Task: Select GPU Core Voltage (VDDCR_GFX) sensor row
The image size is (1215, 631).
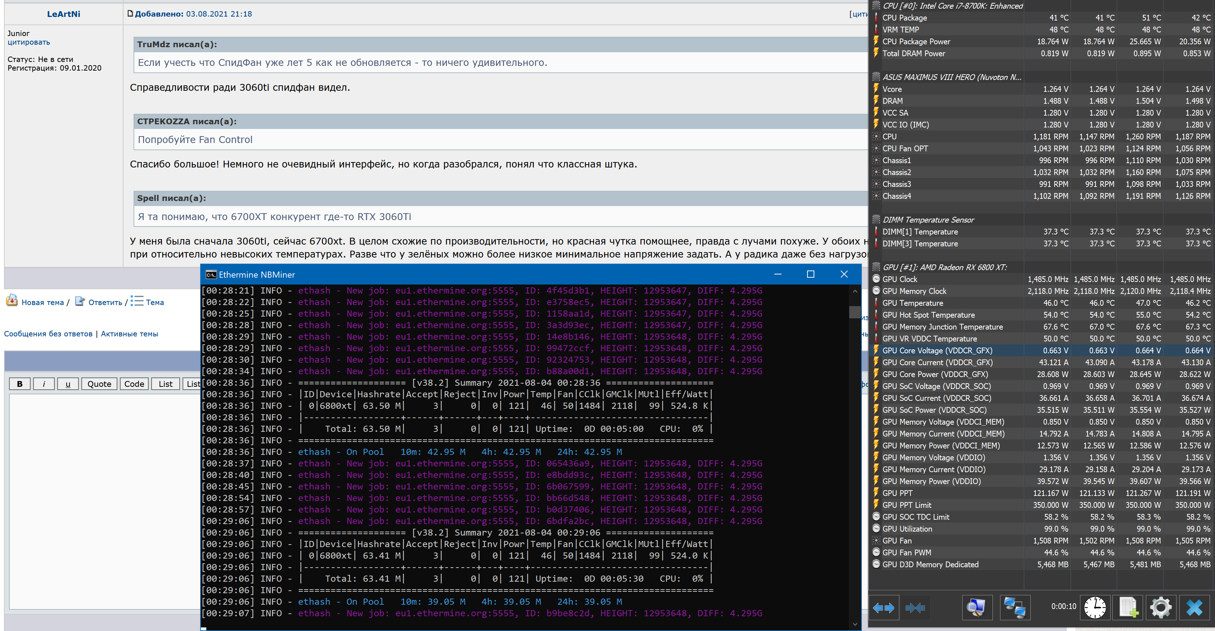Action: (x=937, y=350)
